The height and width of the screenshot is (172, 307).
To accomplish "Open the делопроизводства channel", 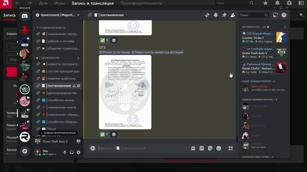I will coord(58,93).
